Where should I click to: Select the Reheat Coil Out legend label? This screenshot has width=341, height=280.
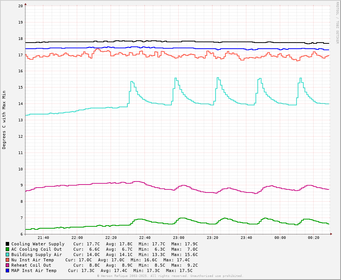(x=31, y=265)
